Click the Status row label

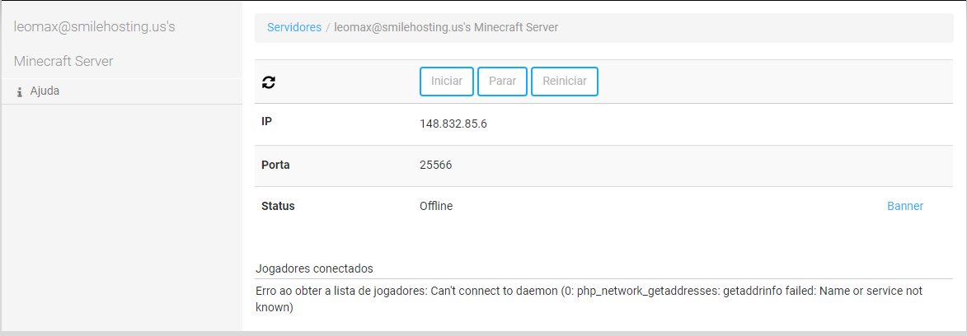(278, 206)
